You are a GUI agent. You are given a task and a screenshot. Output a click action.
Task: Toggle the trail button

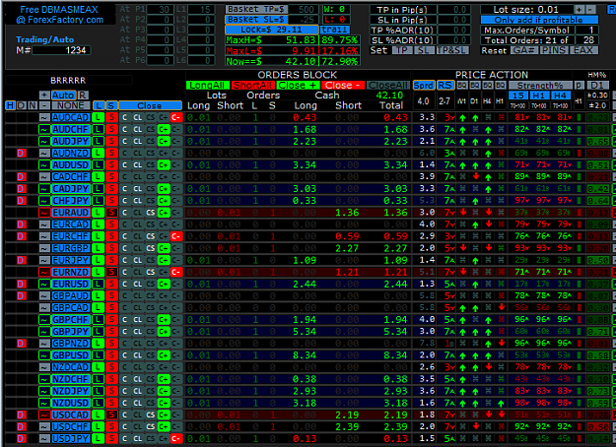coord(334,30)
